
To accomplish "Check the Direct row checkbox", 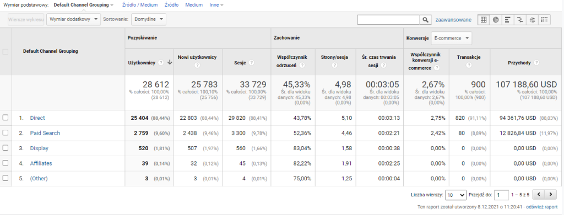I will pyautogui.click(x=6, y=118).
